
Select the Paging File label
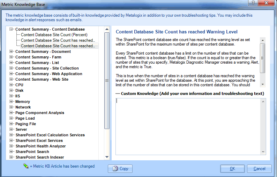pyautogui.click(x=25, y=124)
